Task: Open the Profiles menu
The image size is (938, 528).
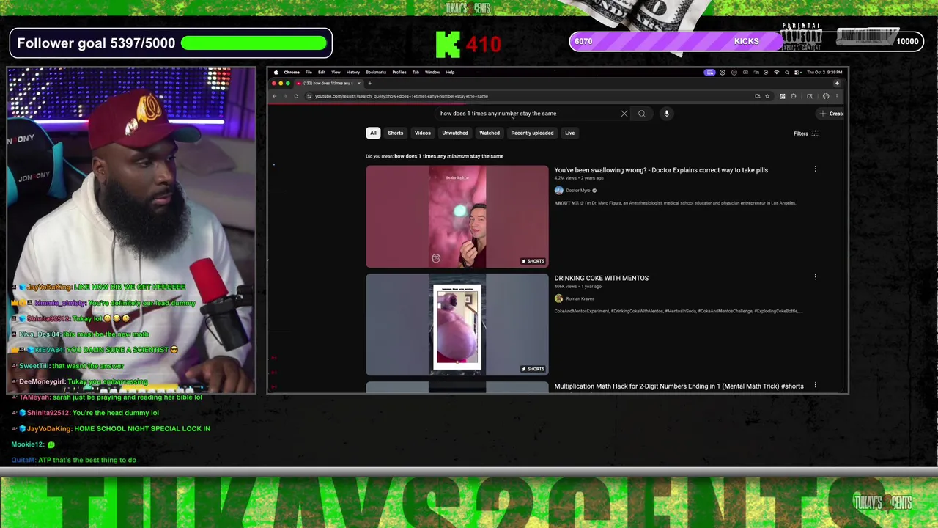Action: pos(399,73)
